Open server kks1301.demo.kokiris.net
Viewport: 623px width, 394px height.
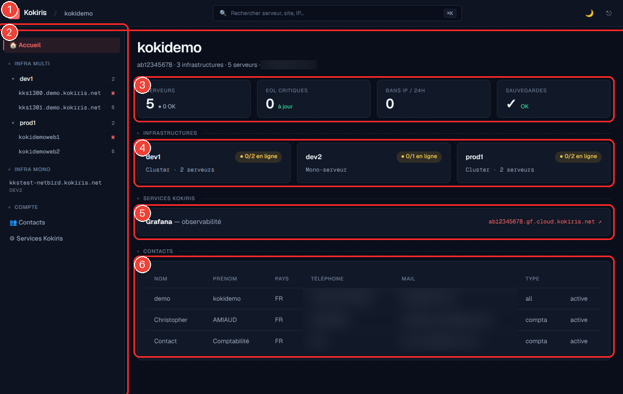[x=60, y=108]
